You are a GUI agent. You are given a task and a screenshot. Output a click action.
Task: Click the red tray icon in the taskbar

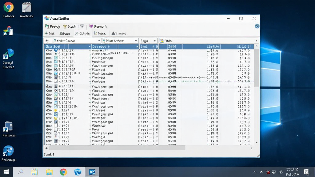pos(268,172)
